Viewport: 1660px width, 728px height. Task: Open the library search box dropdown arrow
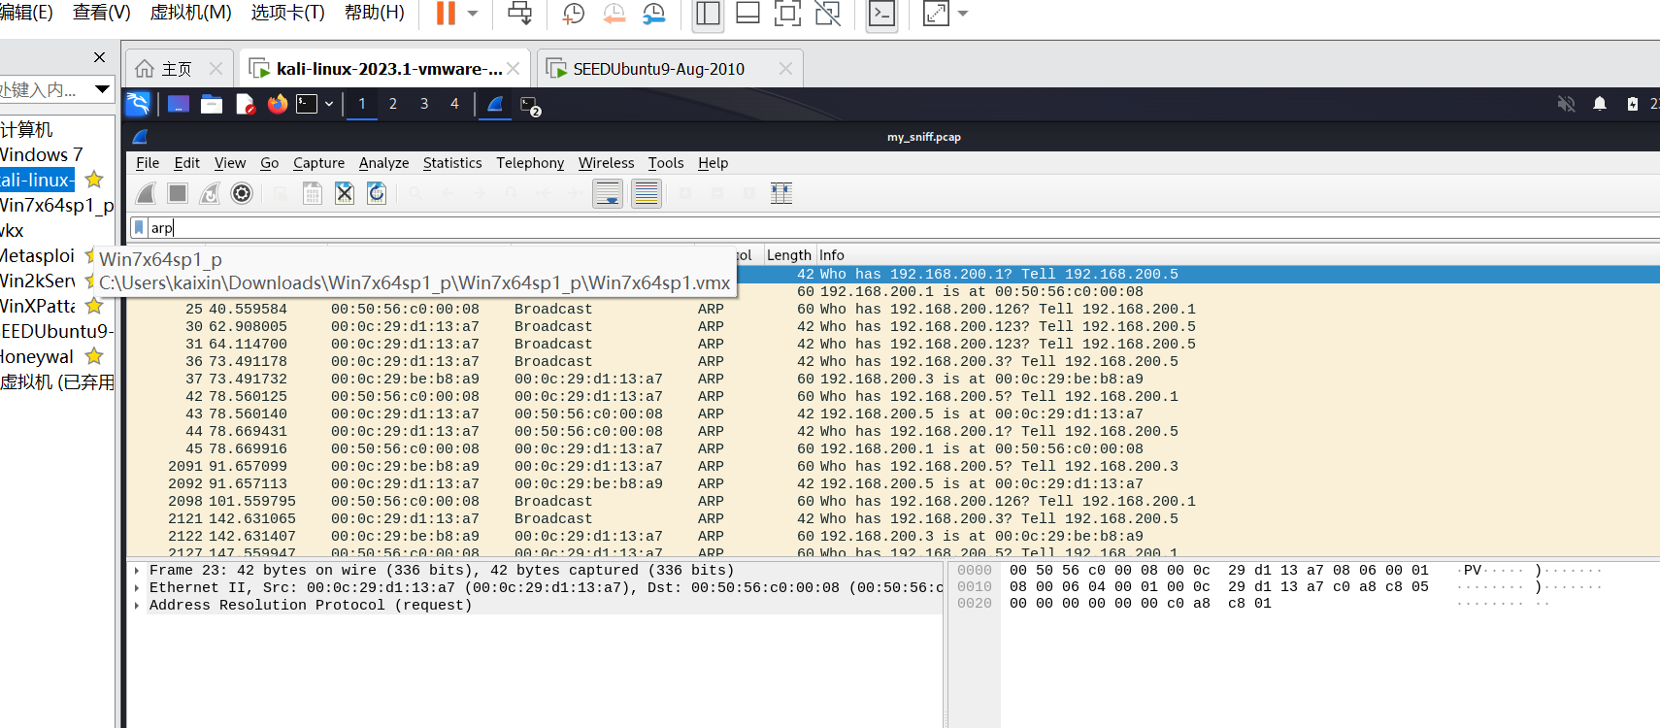point(102,89)
